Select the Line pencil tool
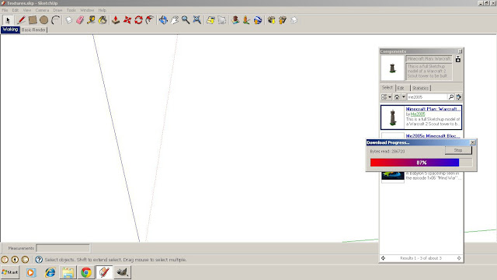This screenshot has width=497, height=280. click(21, 20)
